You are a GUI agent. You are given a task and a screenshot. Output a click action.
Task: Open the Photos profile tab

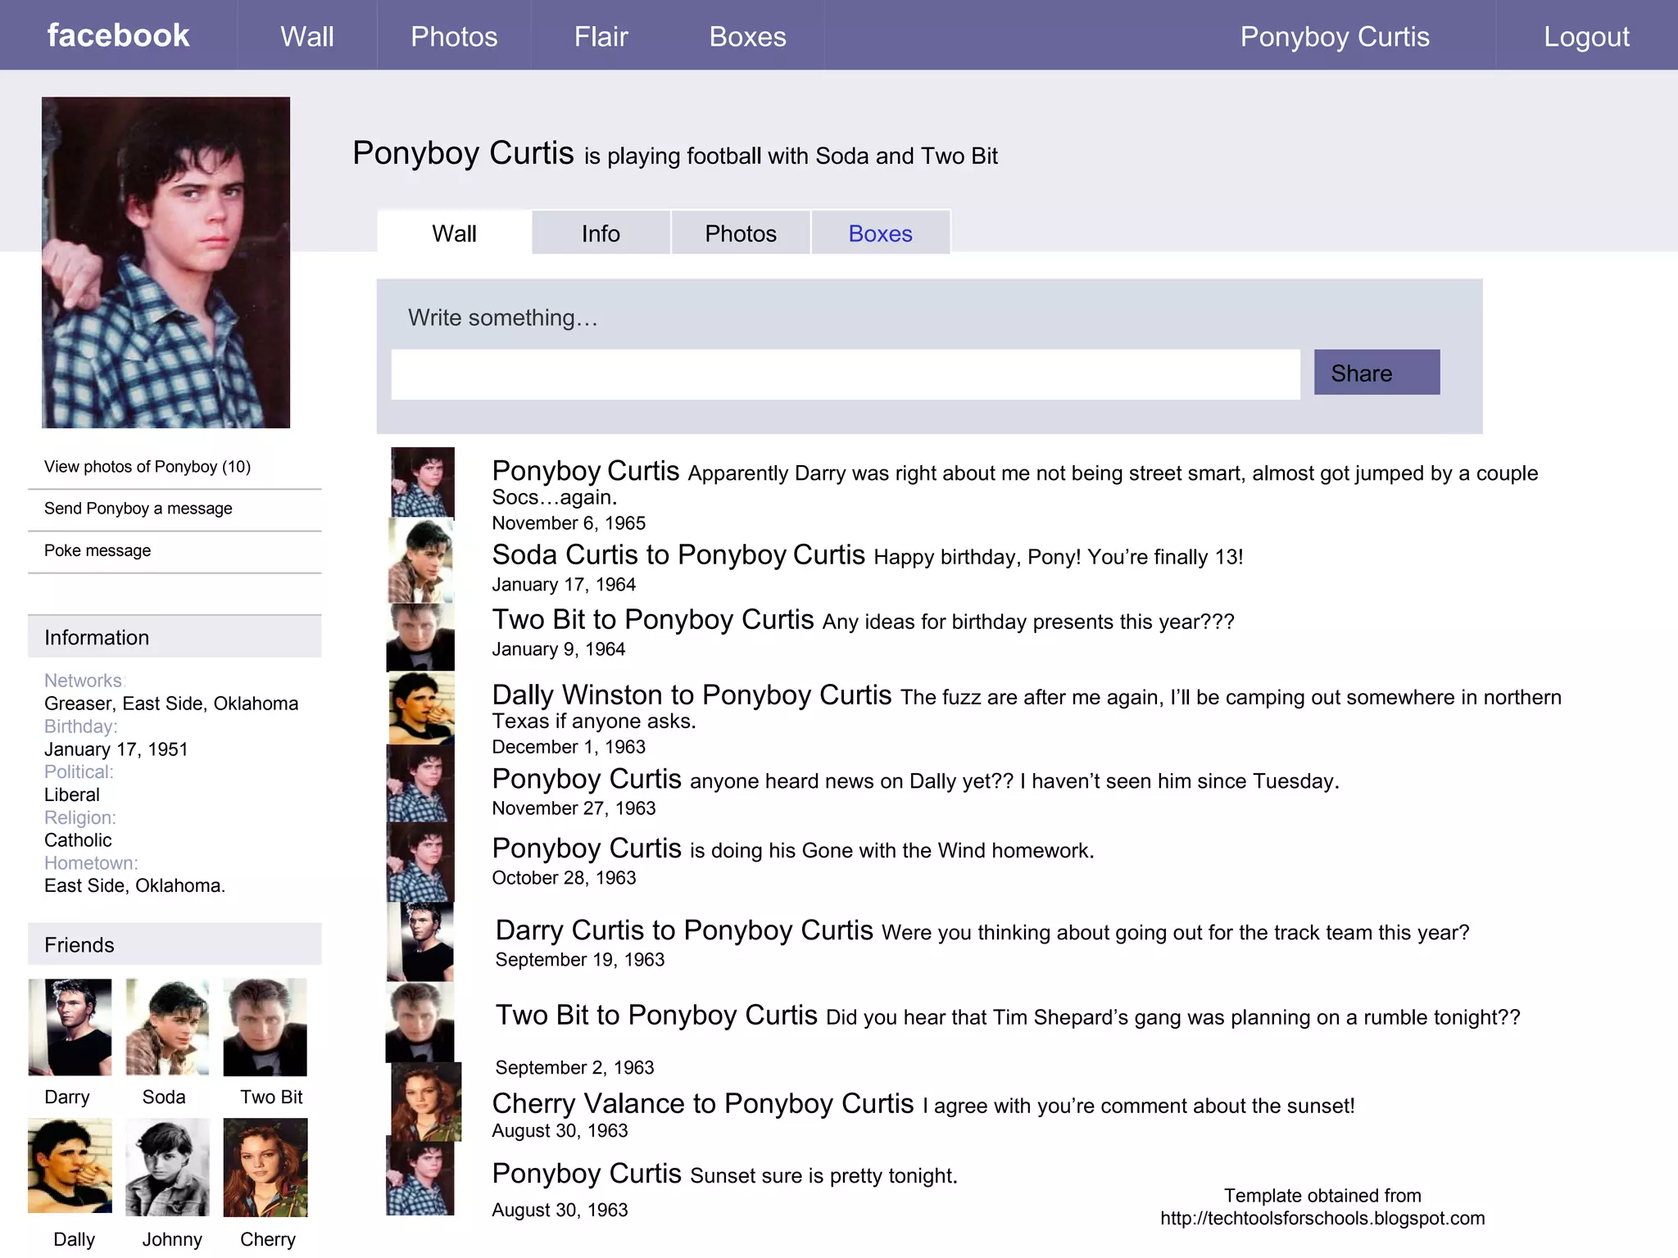(740, 233)
